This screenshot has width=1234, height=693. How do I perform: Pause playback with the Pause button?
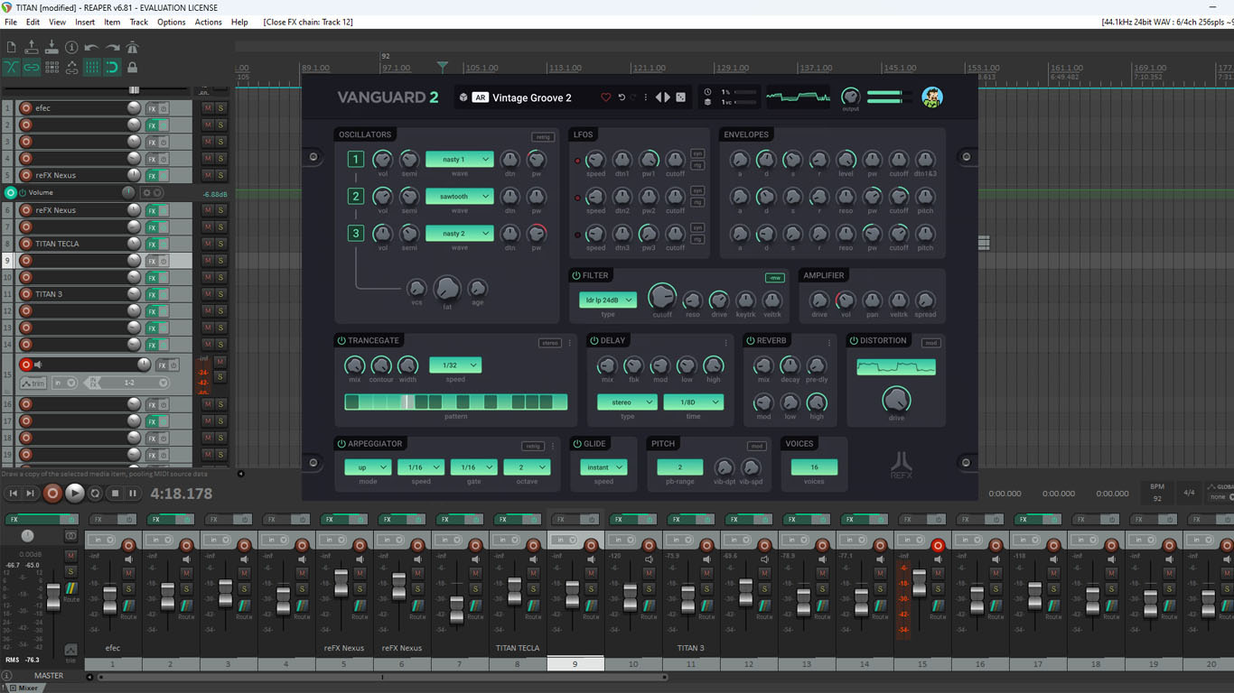point(133,493)
